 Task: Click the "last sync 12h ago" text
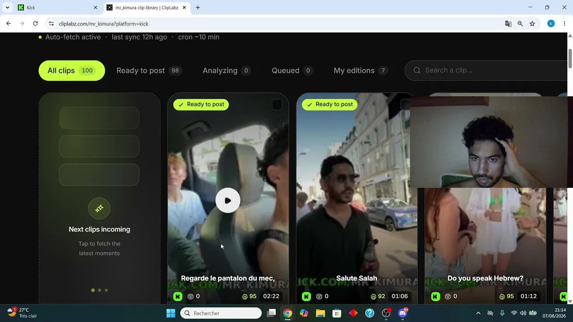139,37
